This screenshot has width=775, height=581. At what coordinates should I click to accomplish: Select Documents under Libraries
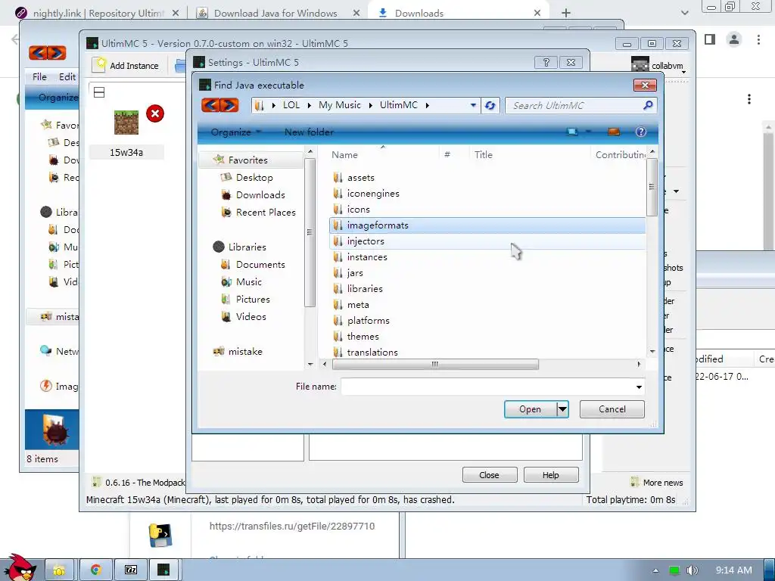pyautogui.click(x=260, y=264)
